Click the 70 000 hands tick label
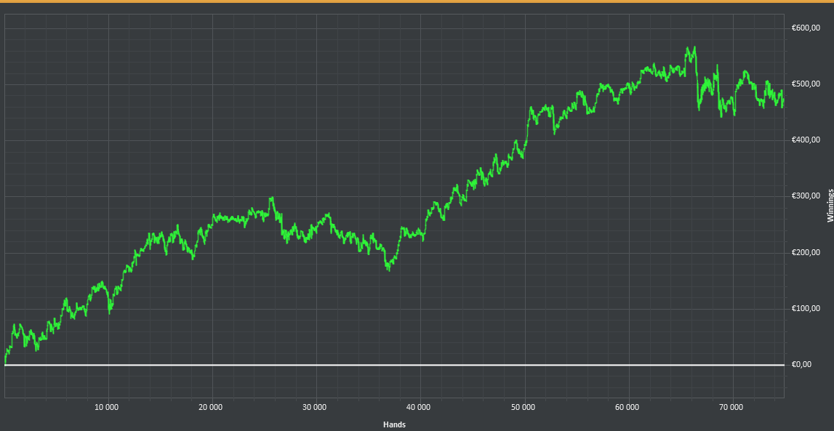Image resolution: width=834 pixels, height=431 pixels. [x=731, y=408]
